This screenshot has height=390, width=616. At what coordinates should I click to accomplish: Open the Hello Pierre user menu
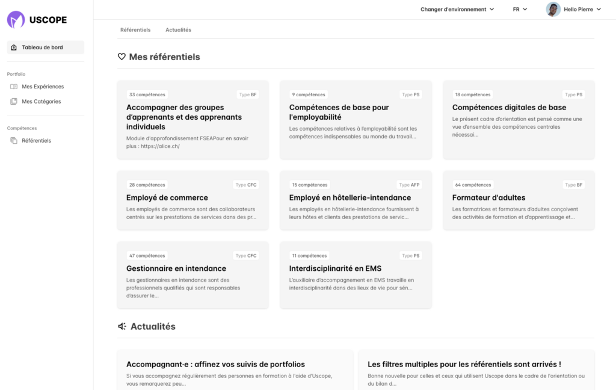582,10
